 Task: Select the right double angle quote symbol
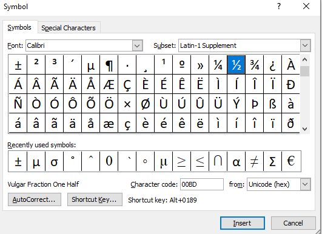coord(200,65)
